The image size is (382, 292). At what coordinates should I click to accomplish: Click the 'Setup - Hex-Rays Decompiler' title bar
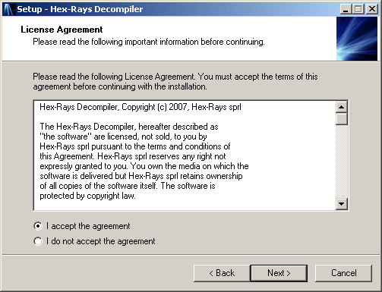click(x=177, y=9)
